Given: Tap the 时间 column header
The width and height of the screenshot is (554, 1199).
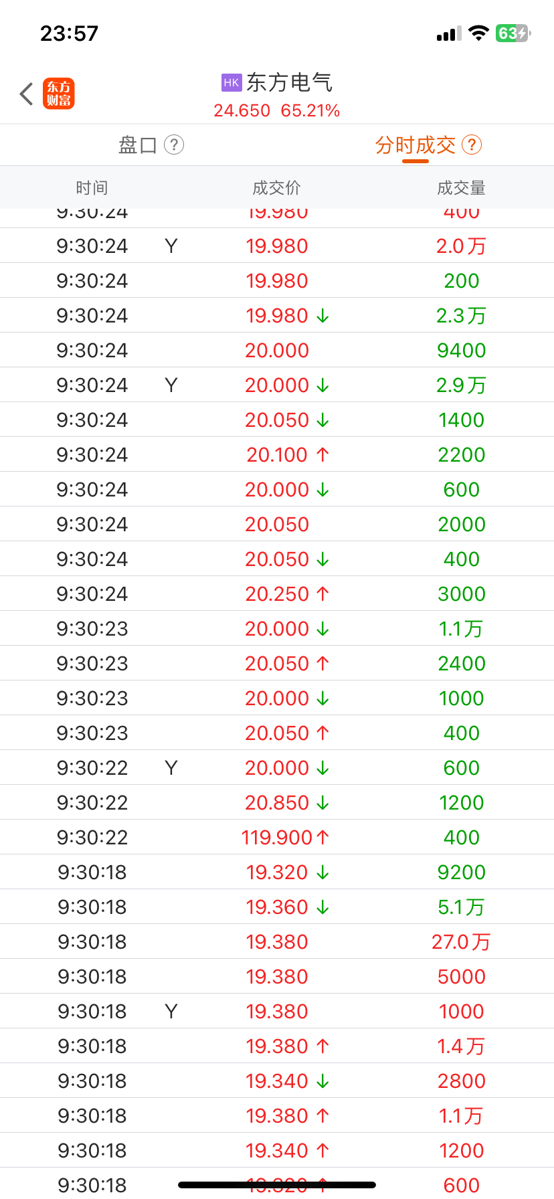Looking at the screenshot, I should [92, 188].
